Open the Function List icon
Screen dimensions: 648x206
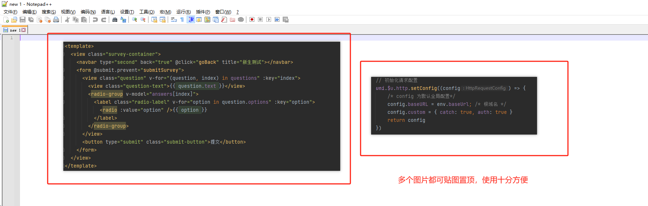point(224,20)
